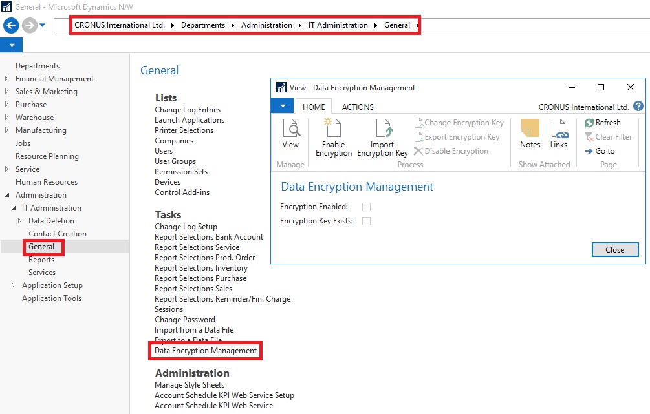Click the back navigation arrow
This screenshot has height=414, width=650.
[10, 25]
